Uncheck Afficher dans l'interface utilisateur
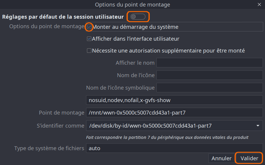 [89, 39]
